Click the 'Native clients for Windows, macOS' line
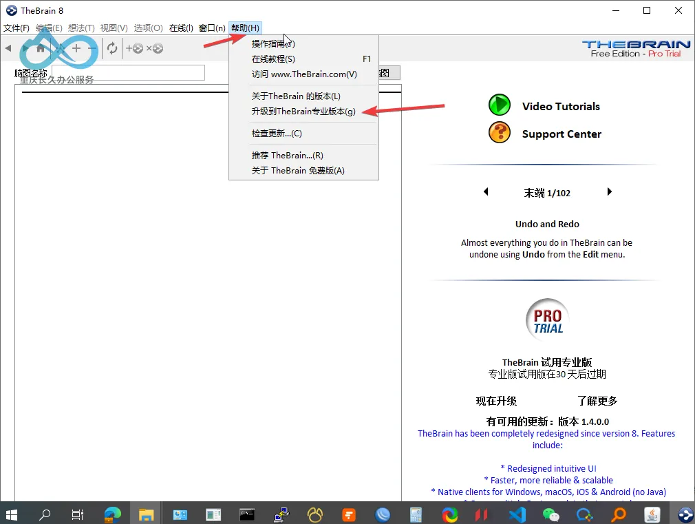Image resolution: width=695 pixels, height=524 pixels. click(548, 492)
